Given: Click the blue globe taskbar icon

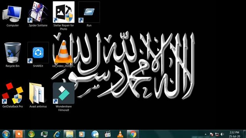Looking at the screenshot, I should (x=95, y=134).
